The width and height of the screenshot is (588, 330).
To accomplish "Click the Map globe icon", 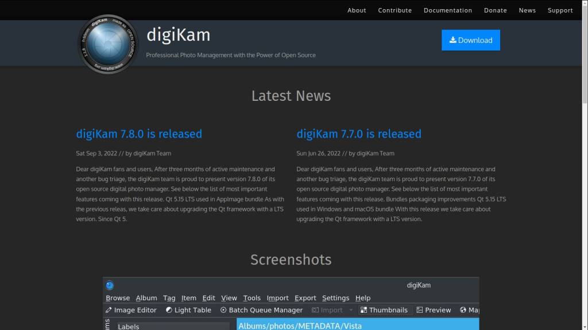I will click(x=463, y=310).
